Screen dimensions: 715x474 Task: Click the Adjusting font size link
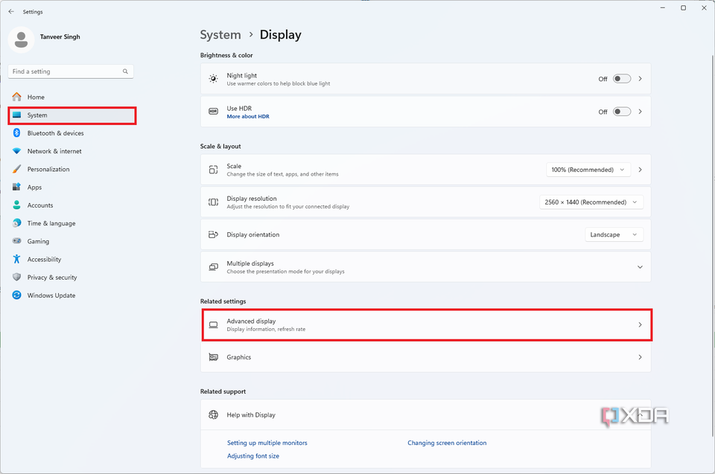[252, 455]
